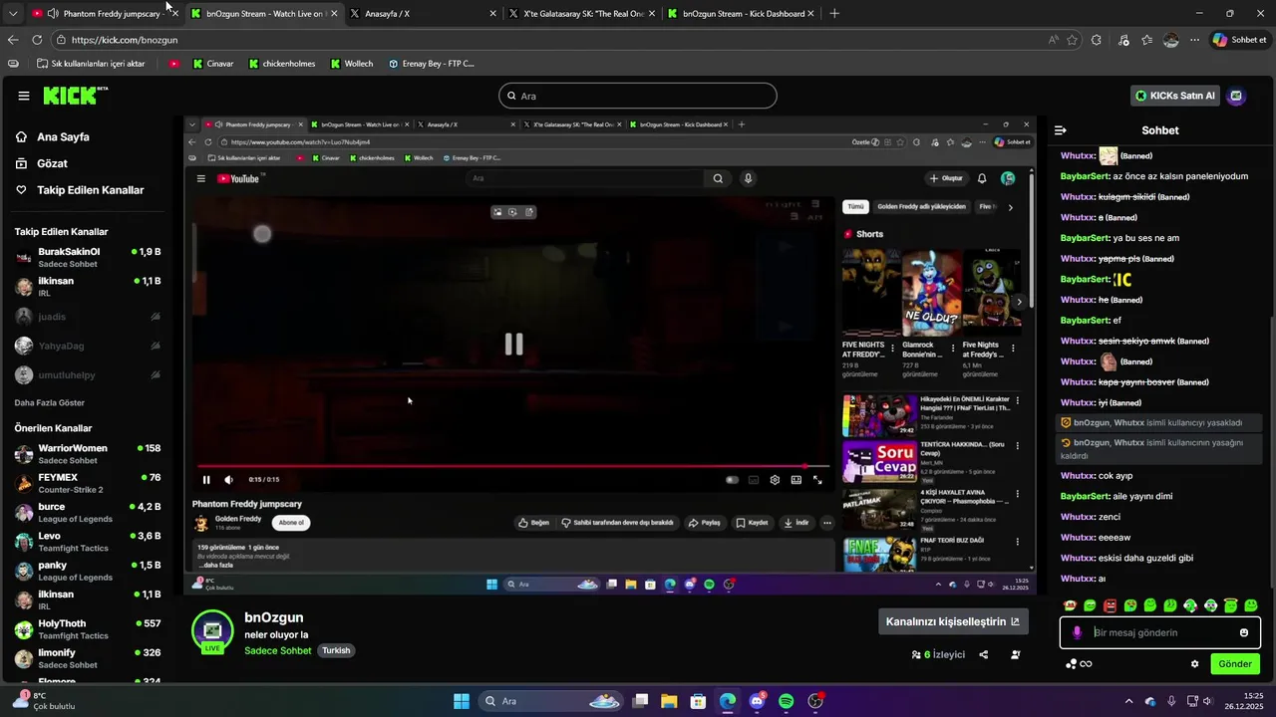Mute the YouTube player volume
Viewport: 1276px width, 717px height.
(228, 480)
